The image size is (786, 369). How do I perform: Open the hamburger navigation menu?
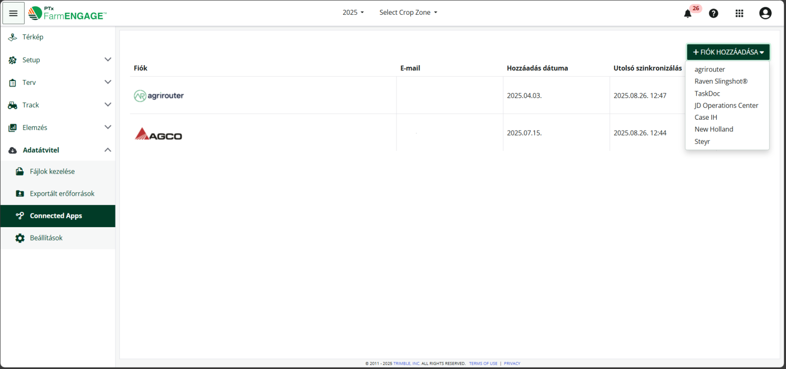tap(13, 13)
